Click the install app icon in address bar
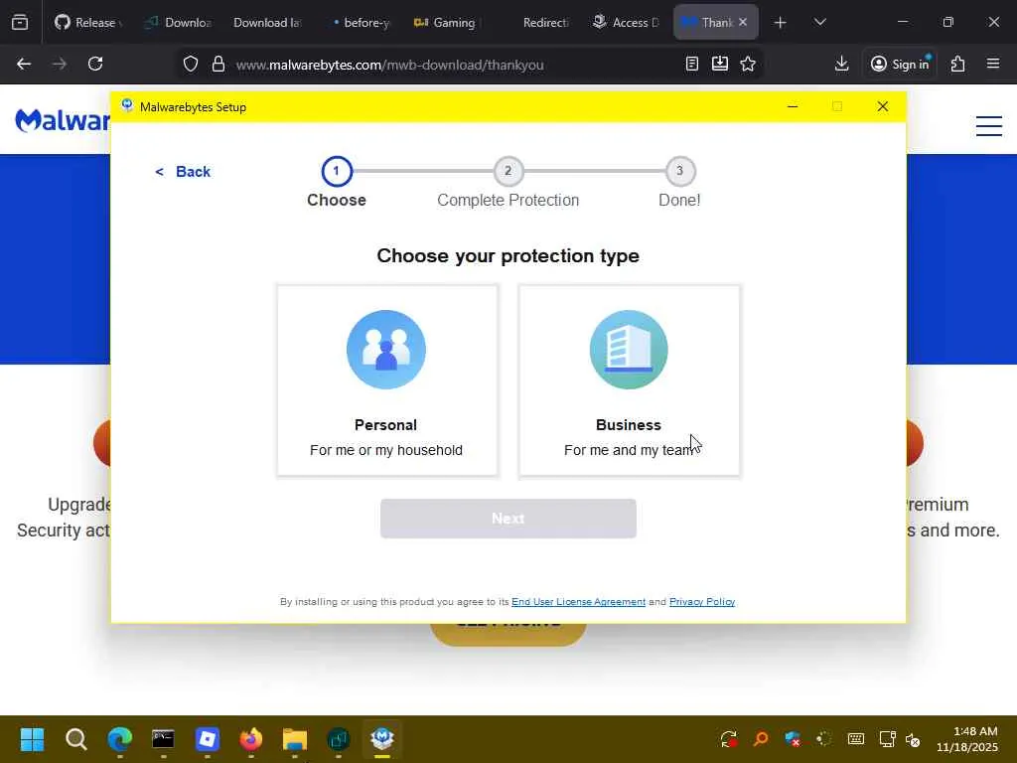1017x763 pixels. coord(720,64)
